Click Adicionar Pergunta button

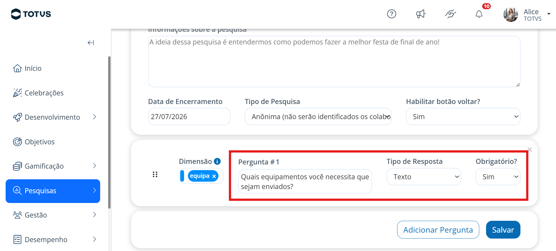(438, 230)
